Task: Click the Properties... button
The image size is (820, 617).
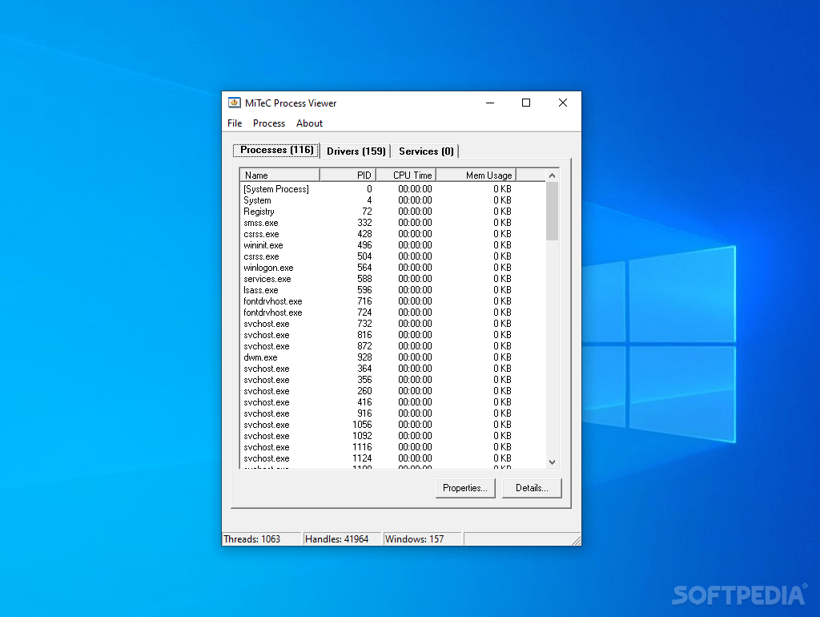Action: pos(465,487)
